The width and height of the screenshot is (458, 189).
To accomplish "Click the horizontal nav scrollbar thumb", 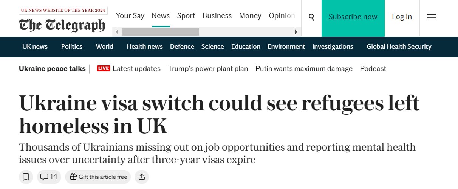I will click(x=160, y=32).
